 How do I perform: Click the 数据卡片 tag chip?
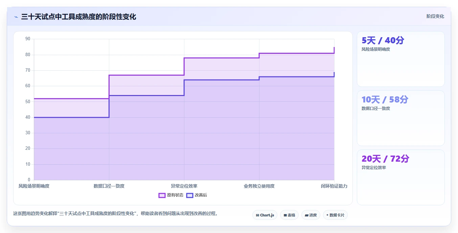click(x=335, y=215)
